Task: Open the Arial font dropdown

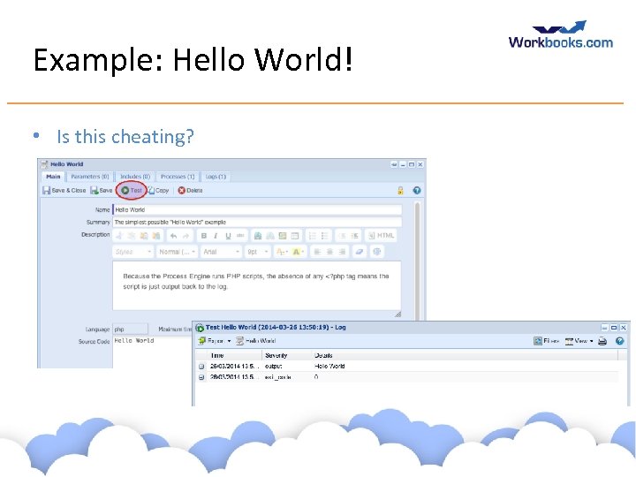Action: (222, 252)
